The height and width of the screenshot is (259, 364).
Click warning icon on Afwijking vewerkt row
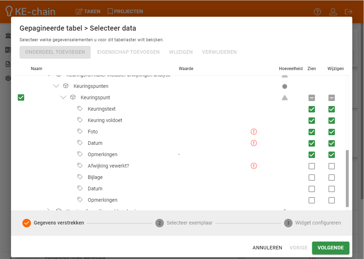pos(254,166)
